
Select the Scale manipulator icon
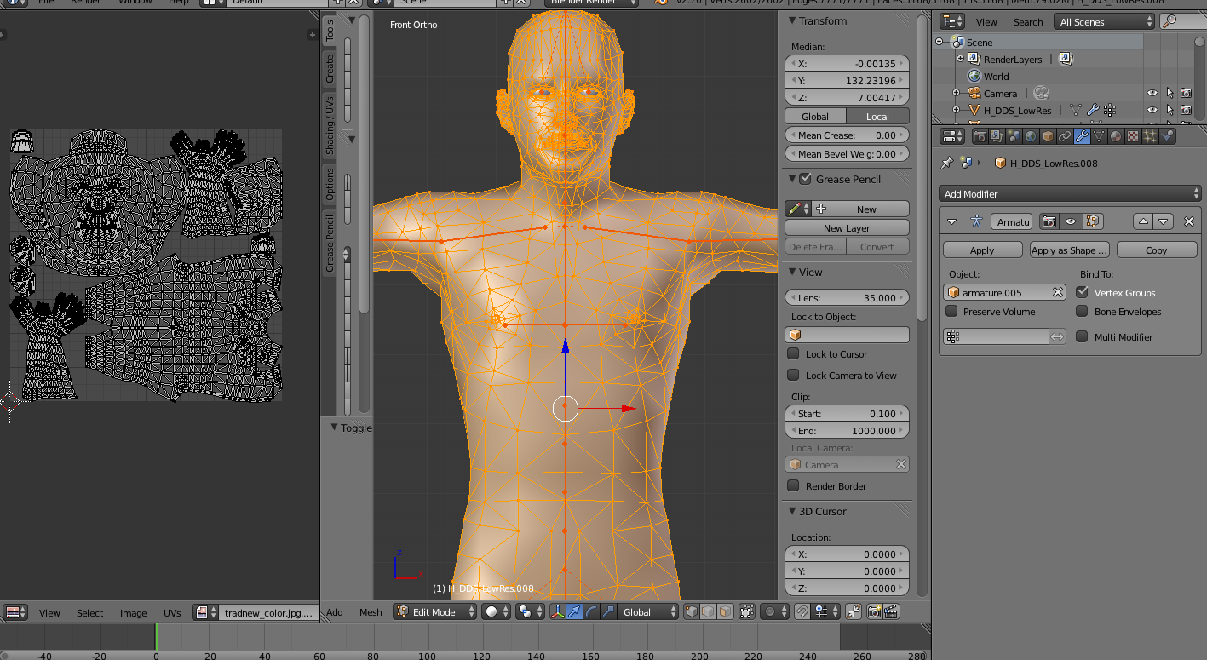tap(608, 611)
